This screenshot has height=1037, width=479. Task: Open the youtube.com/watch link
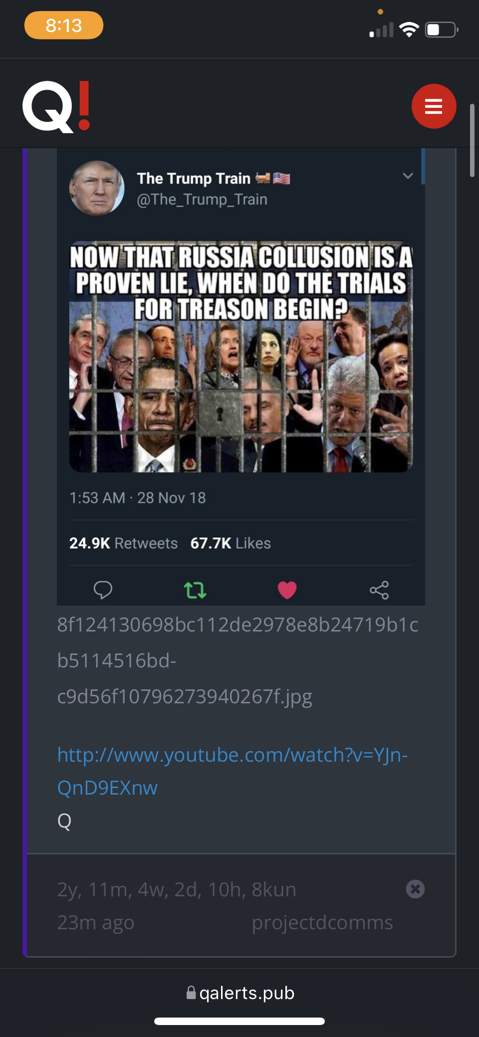click(x=233, y=771)
